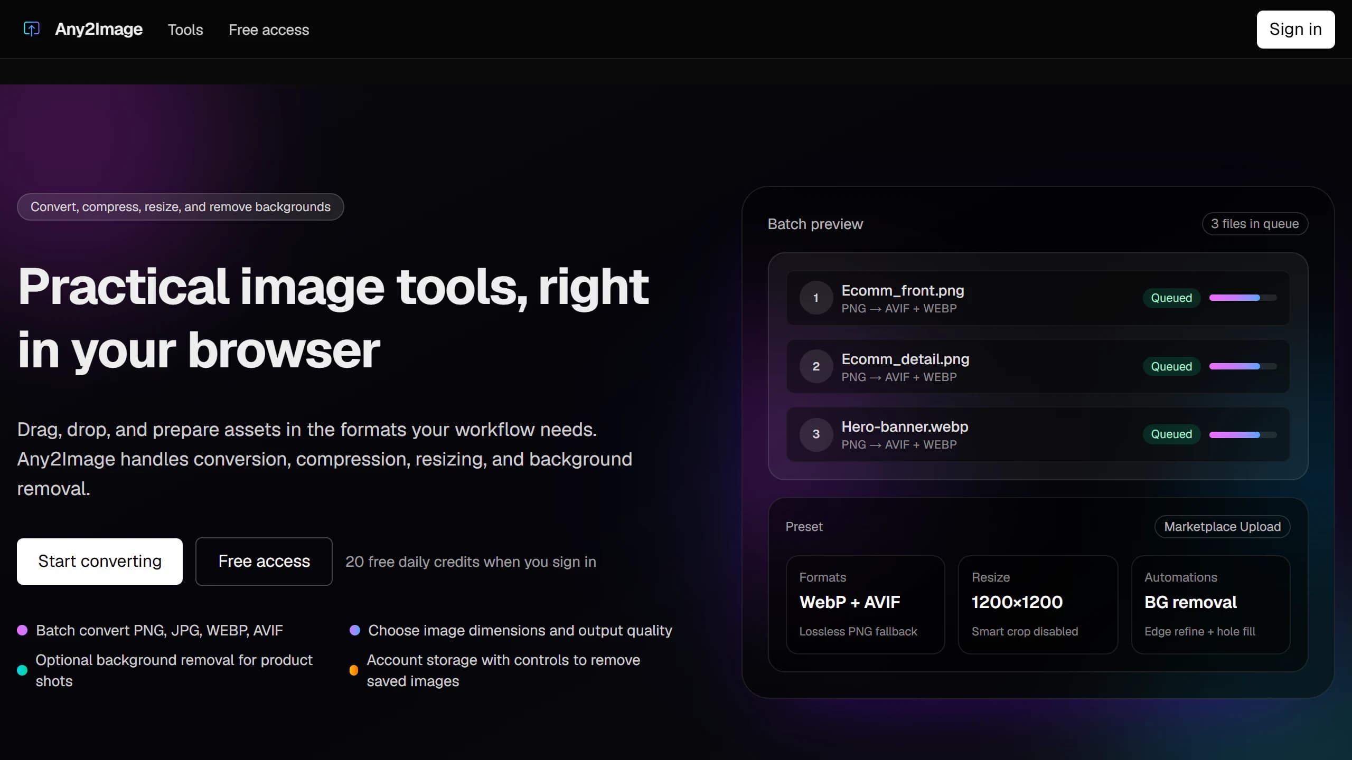Open the Automations BG removal card
1352x760 pixels.
(1210, 604)
